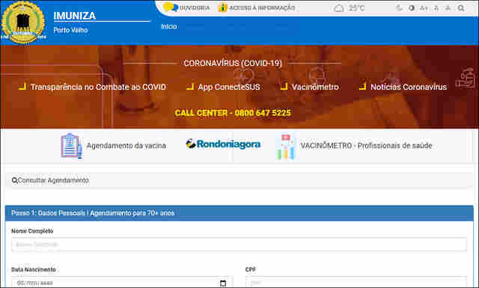The height and width of the screenshot is (288, 479).
Task: Select VACINÔMETRO - Profissionais de saúde tab
Action: [354, 146]
